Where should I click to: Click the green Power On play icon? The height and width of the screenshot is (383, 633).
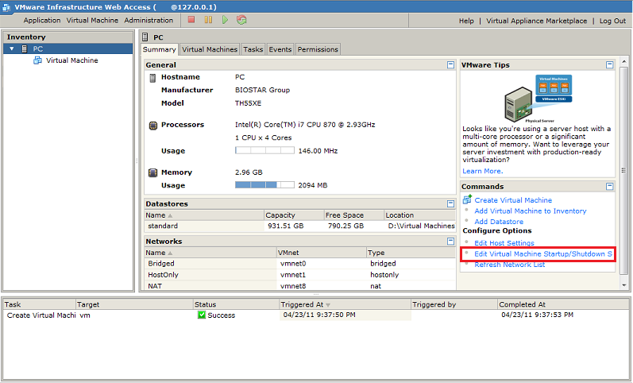click(x=225, y=20)
